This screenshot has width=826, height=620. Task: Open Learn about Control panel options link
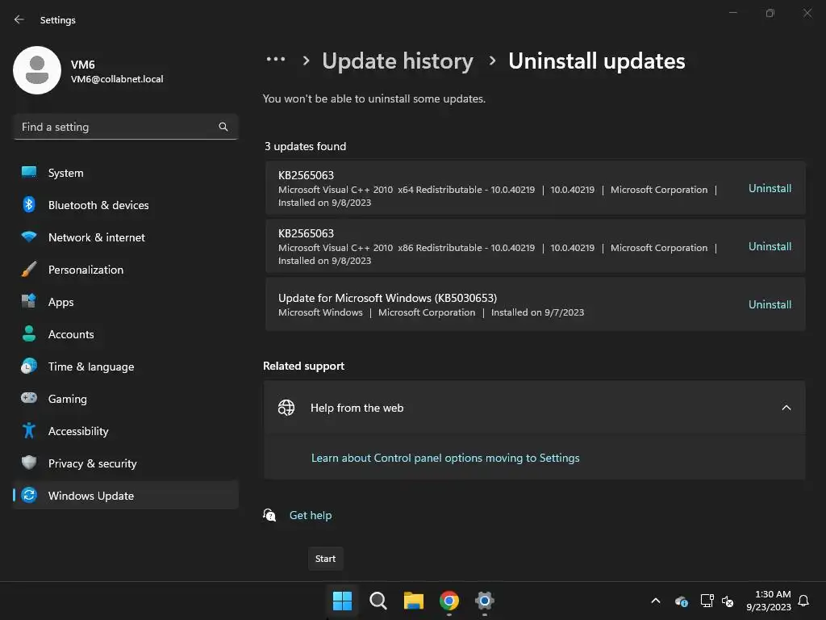point(445,458)
